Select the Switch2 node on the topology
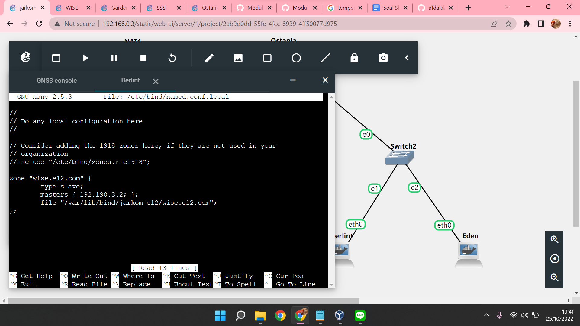 pos(399,157)
